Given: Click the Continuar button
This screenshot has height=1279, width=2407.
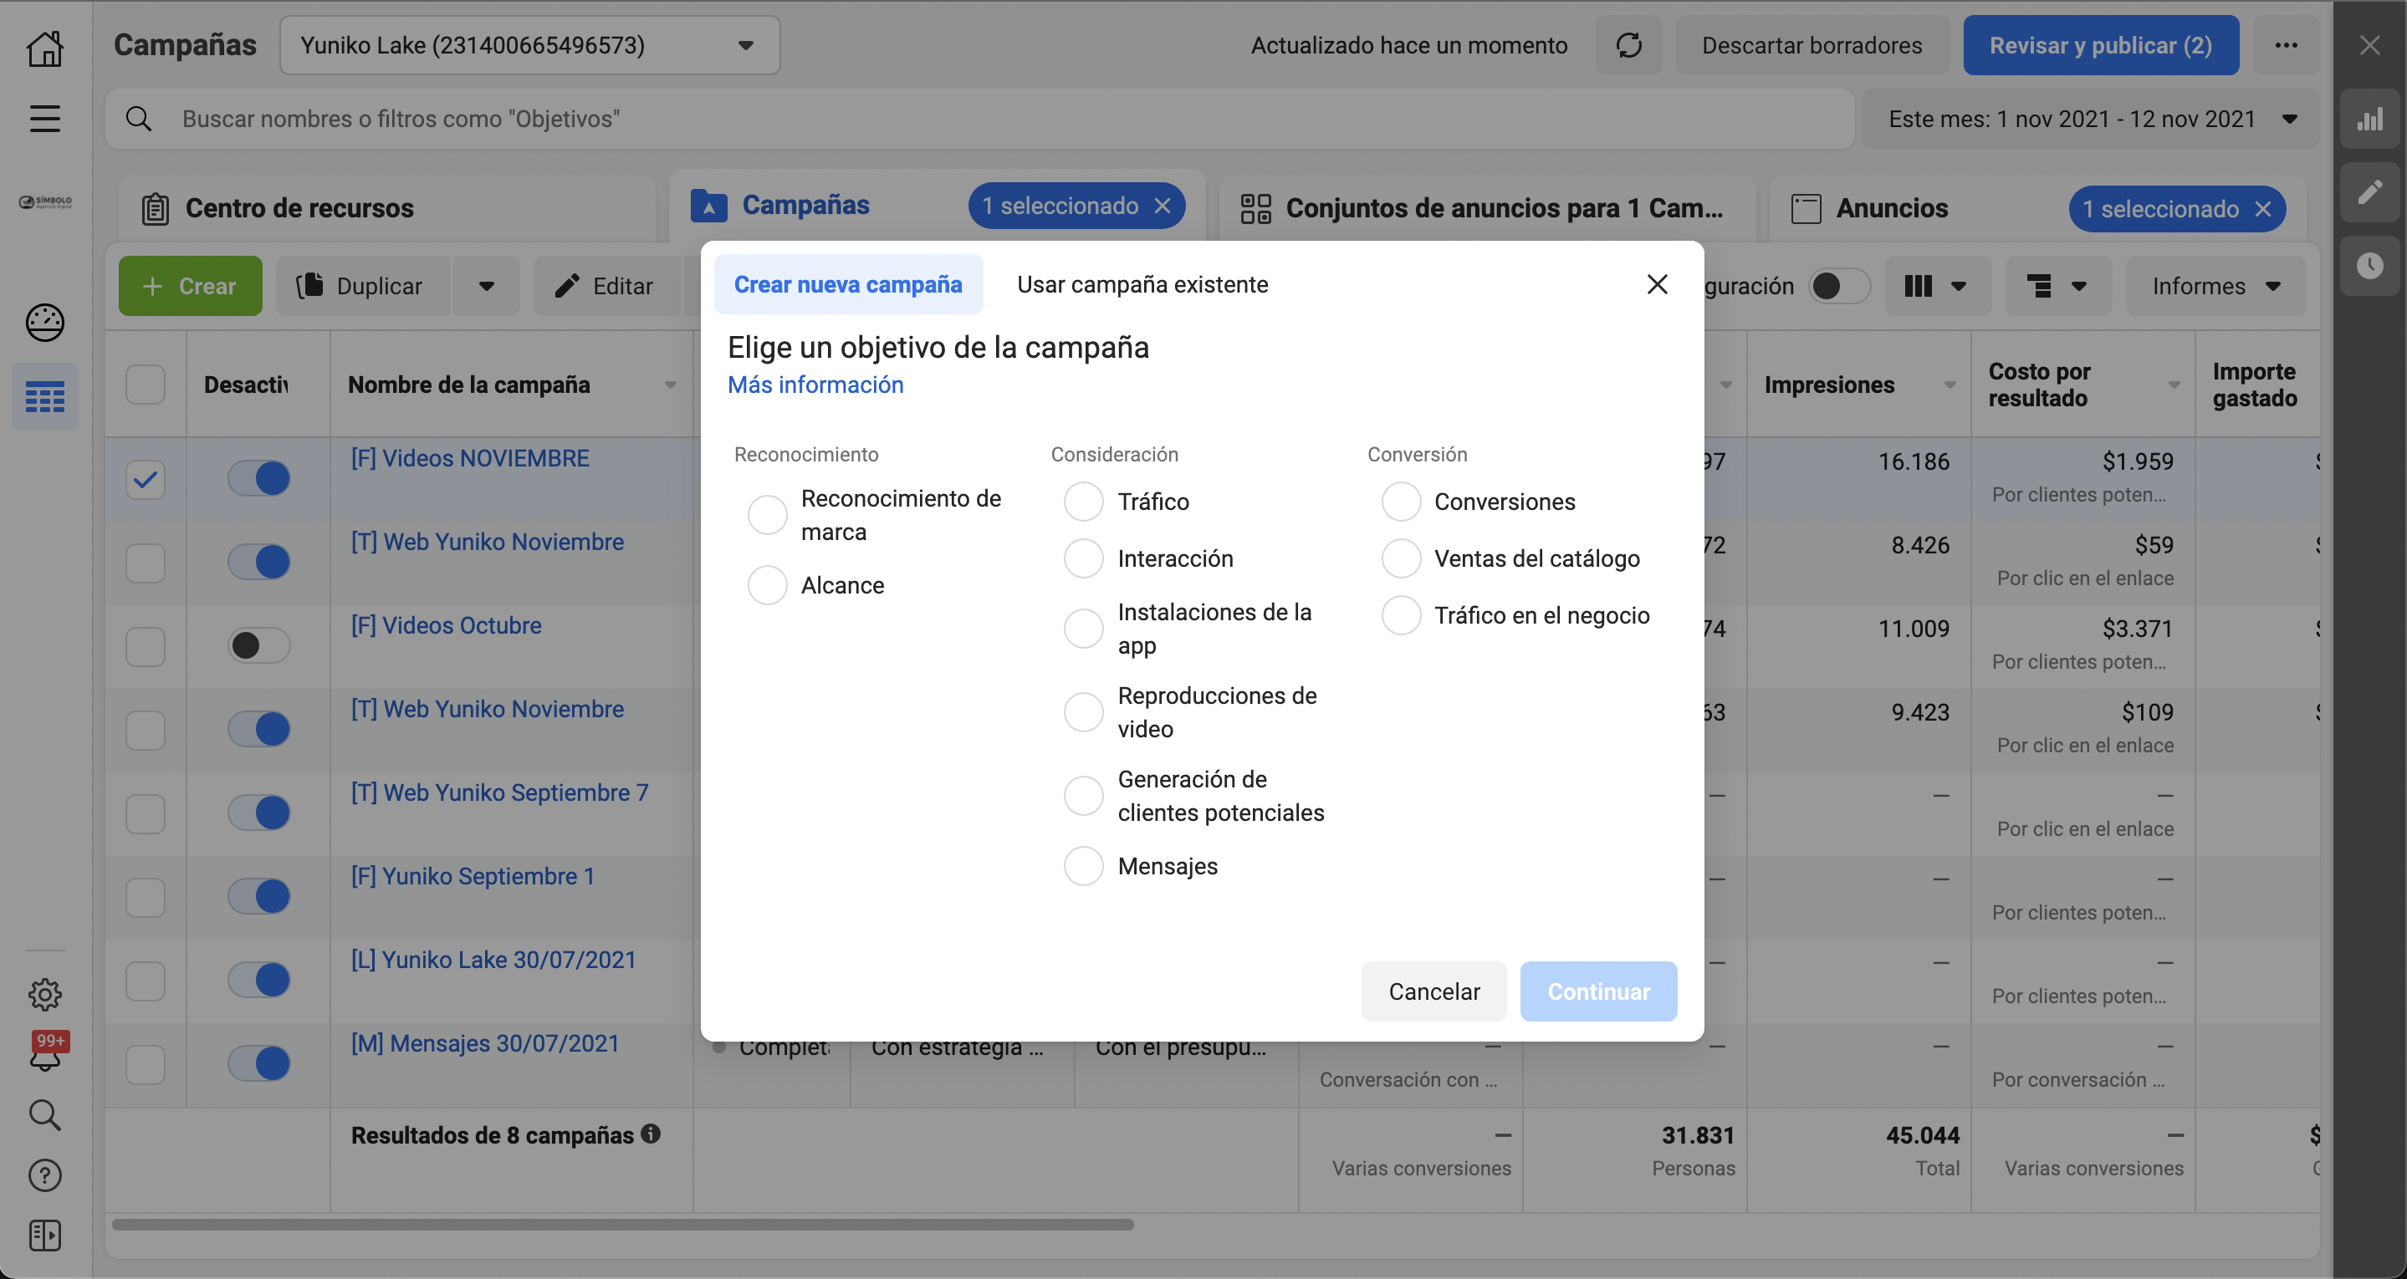Looking at the screenshot, I should point(1597,991).
